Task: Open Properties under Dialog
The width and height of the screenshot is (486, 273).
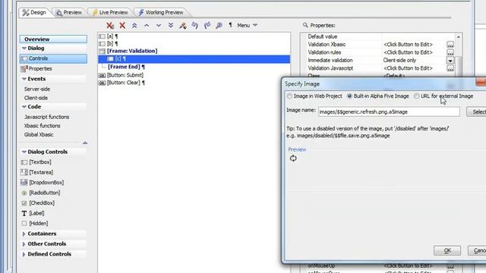Action: 36,69
